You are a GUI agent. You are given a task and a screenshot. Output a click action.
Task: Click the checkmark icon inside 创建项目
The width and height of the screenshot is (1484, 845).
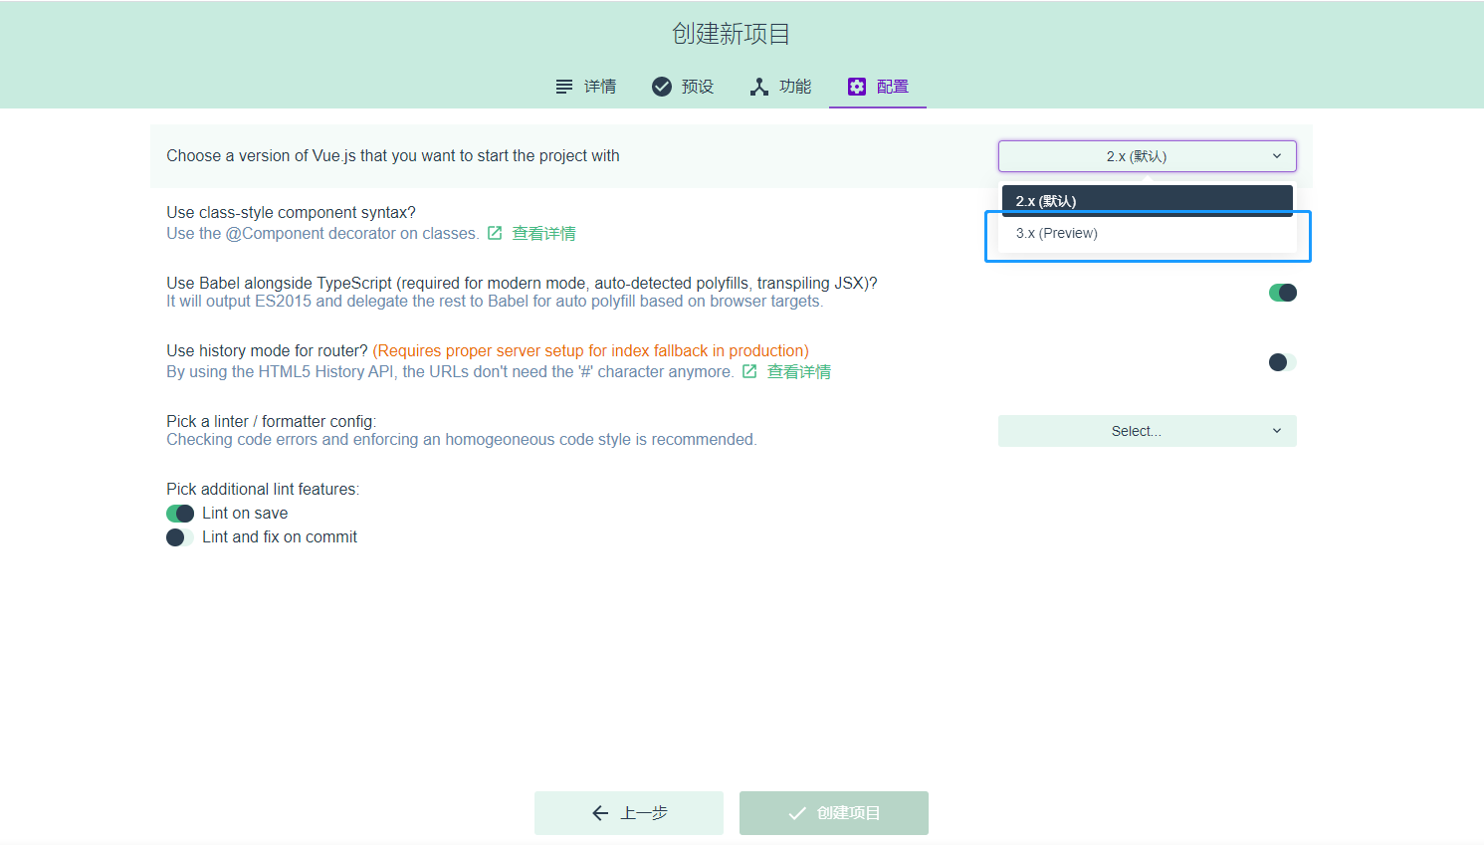coord(795,812)
